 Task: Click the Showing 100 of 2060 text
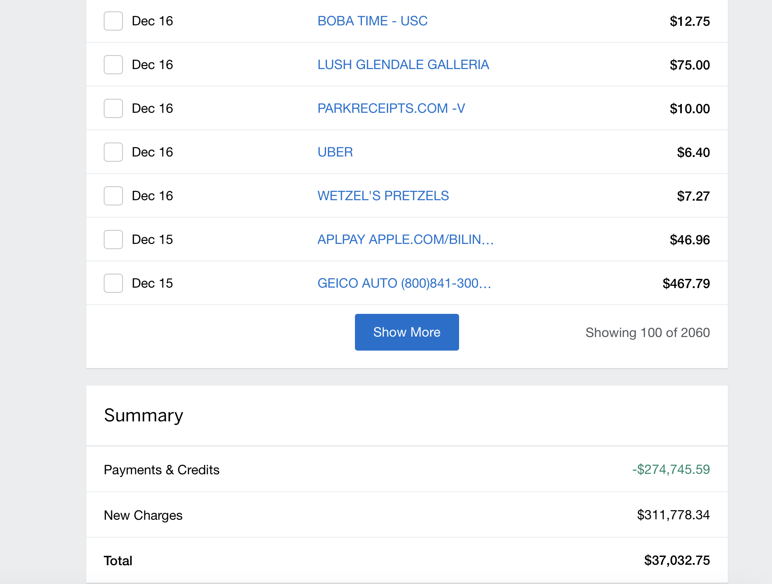647,332
